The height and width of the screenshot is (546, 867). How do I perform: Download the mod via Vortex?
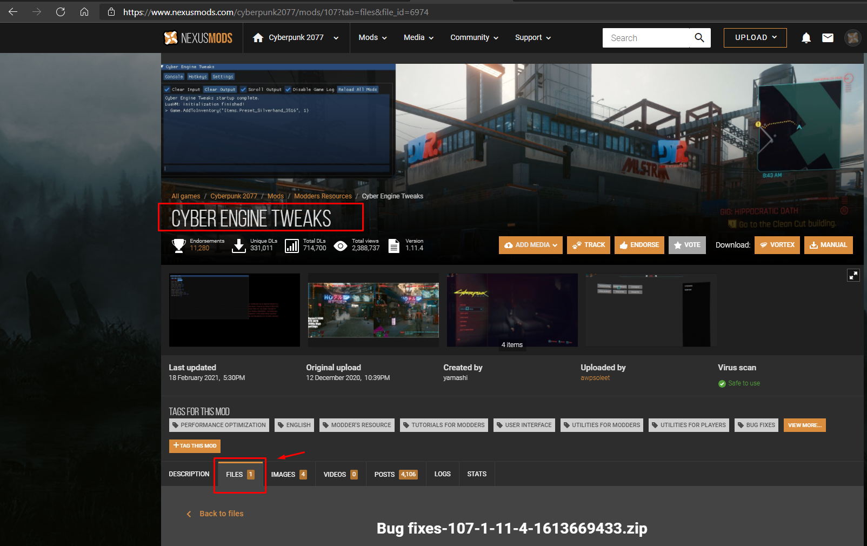pos(777,245)
